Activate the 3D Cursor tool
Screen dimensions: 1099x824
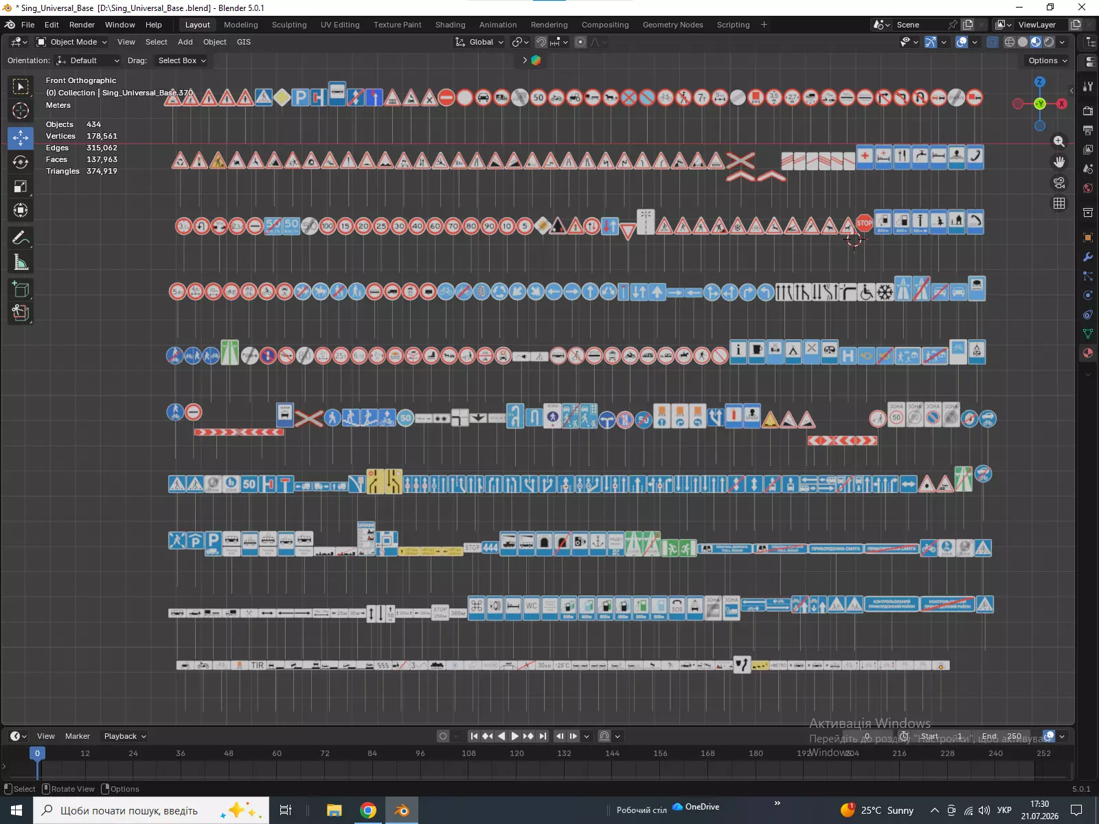21,111
